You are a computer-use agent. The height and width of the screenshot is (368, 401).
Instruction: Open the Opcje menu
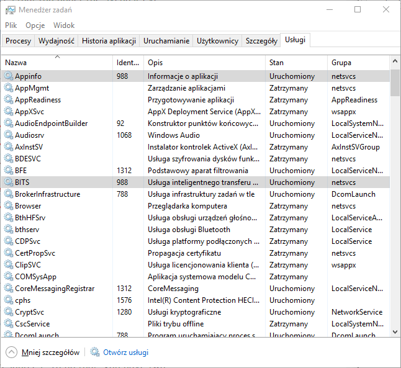[35, 25]
